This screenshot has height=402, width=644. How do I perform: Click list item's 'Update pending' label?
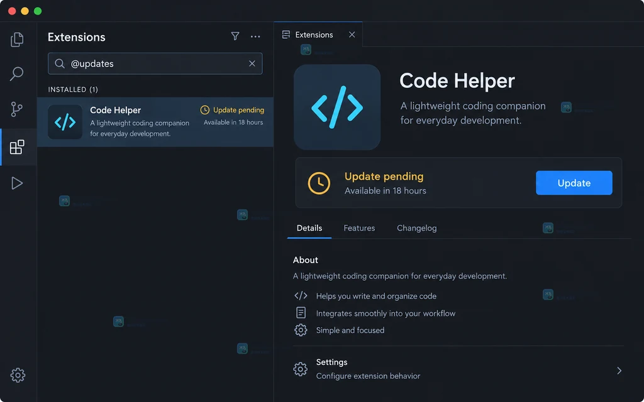(238, 110)
